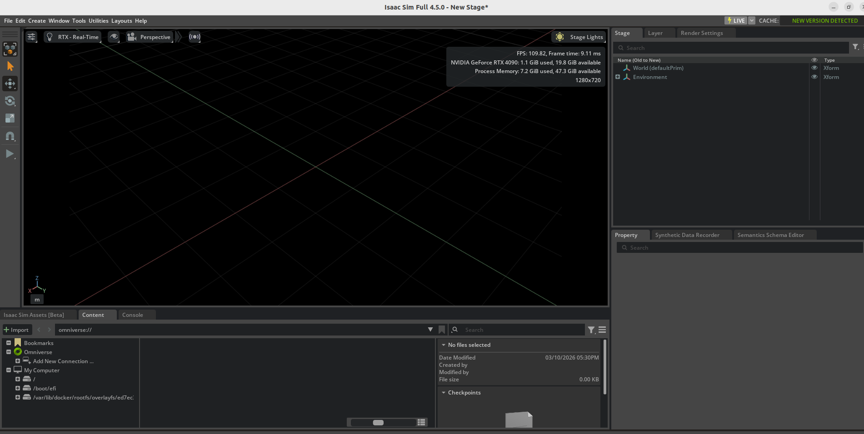
Task: Open viewport settings sliders icon
Action: [x=31, y=37]
